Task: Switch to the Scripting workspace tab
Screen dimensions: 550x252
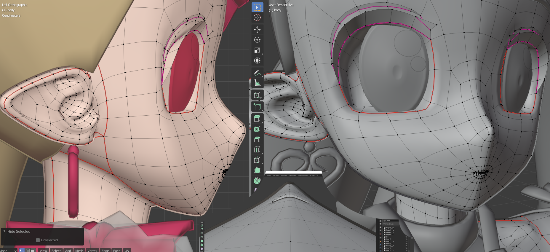Action: click(x=312, y=175)
